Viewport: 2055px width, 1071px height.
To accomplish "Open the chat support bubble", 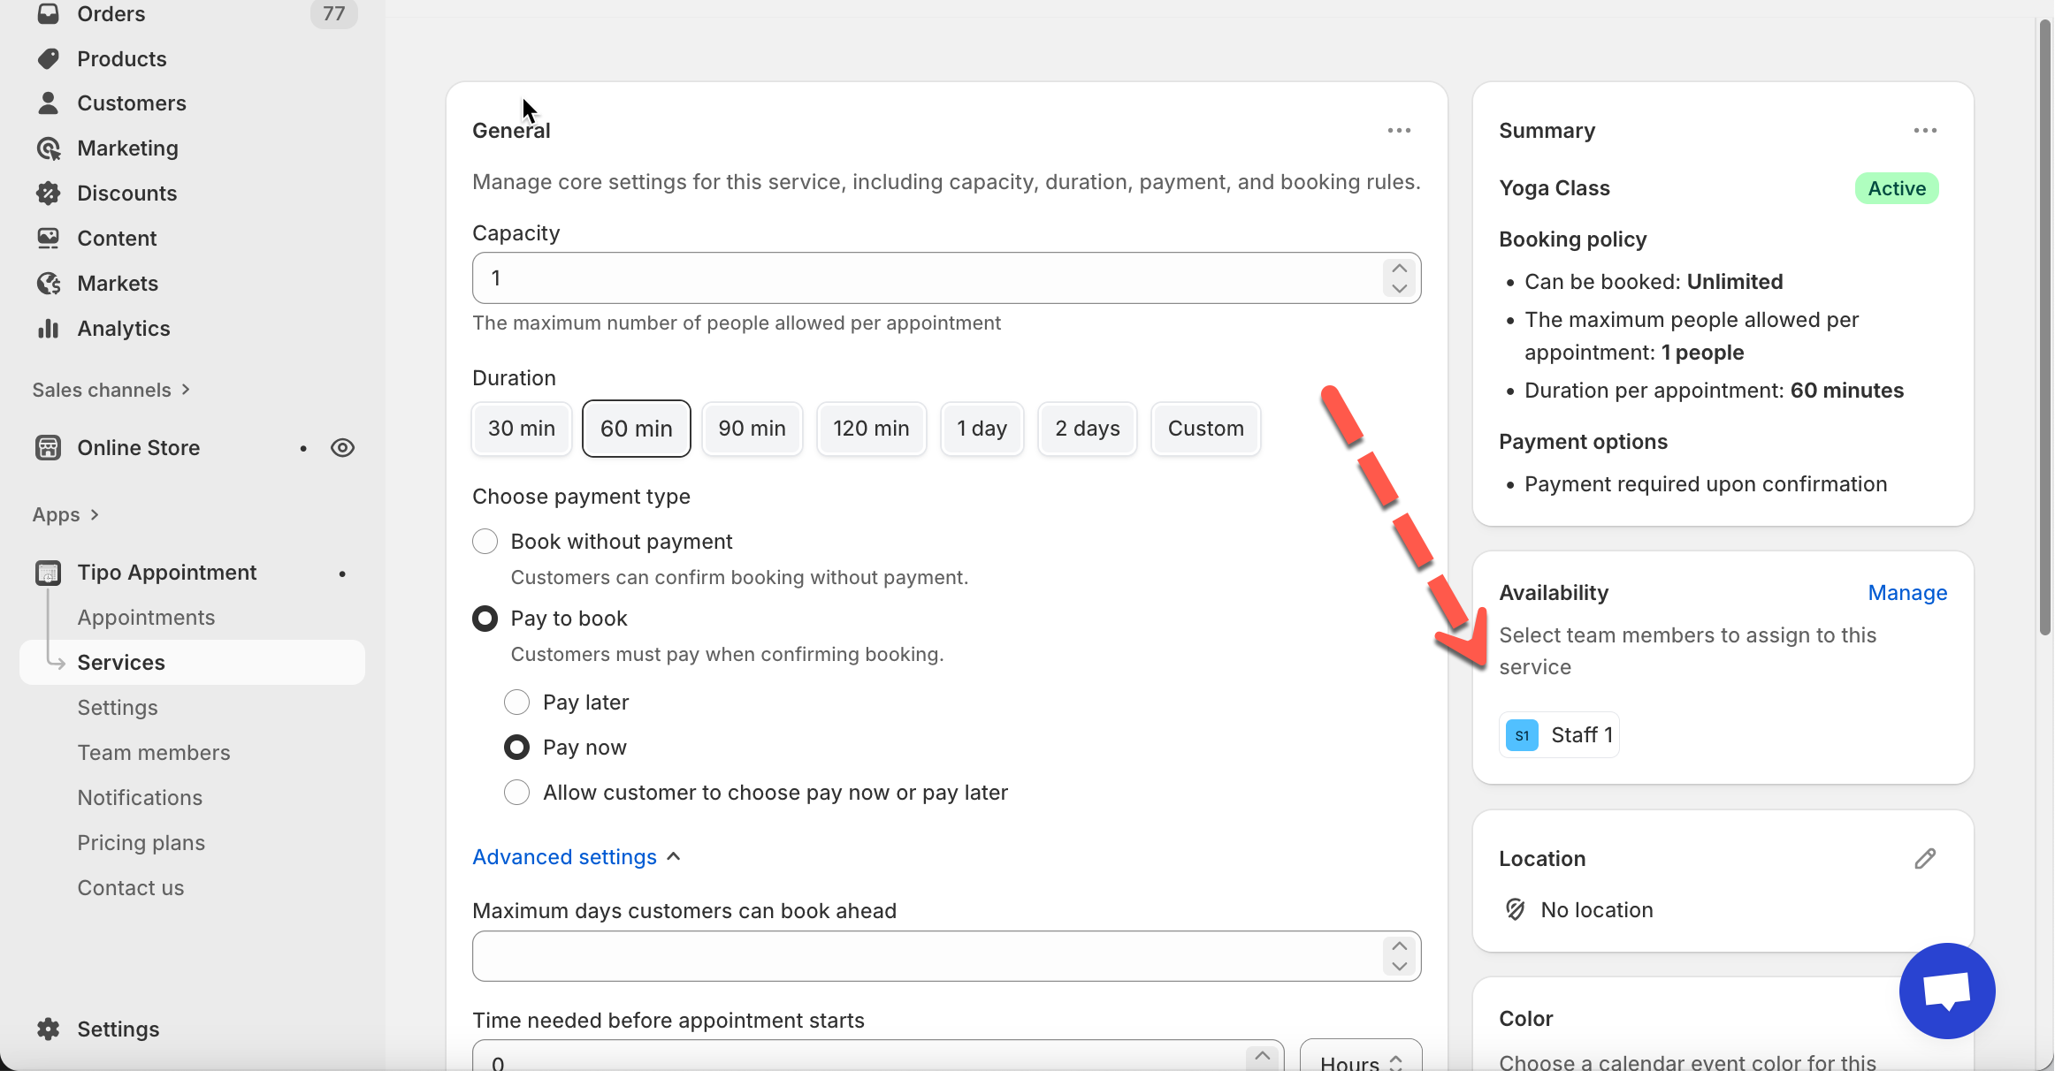I will [x=1946, y=991].
